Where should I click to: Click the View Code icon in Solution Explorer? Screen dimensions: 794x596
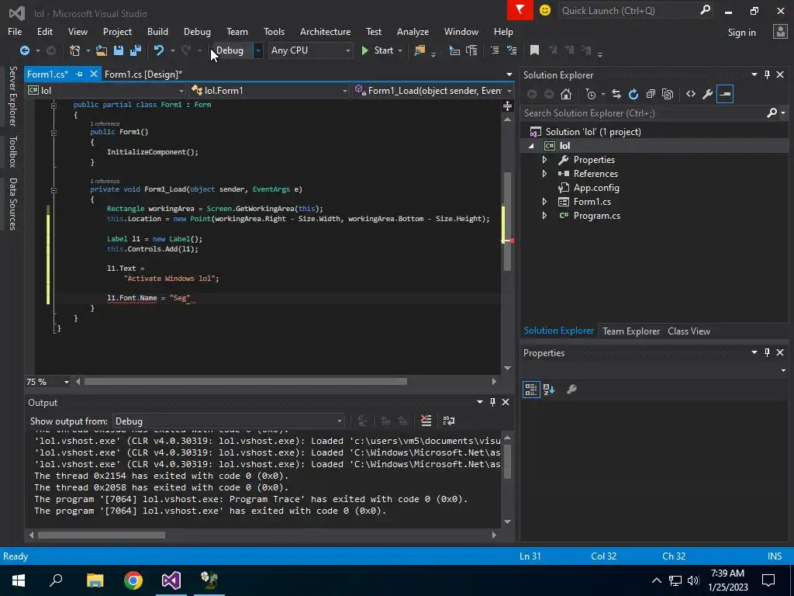pos(691,94)
